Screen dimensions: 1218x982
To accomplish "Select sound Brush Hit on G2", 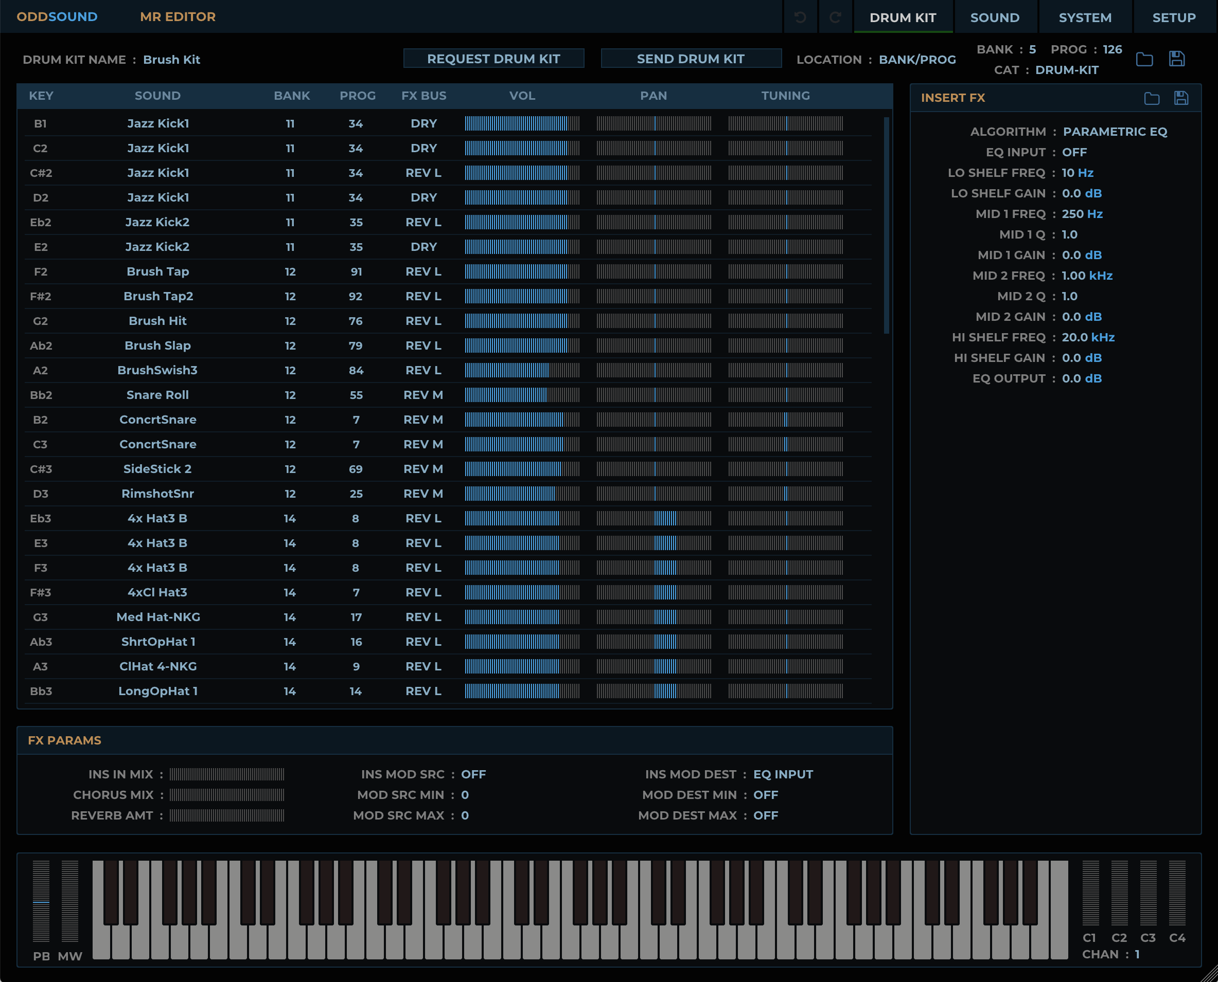I will (157, 321).
